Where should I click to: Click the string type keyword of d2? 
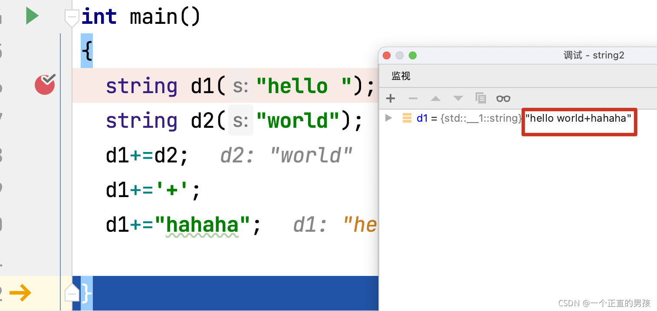[x=141, y=120]
